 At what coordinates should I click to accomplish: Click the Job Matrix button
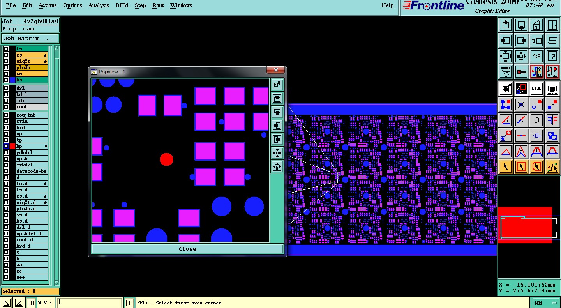pyautogui.click(x=30, y=38)
